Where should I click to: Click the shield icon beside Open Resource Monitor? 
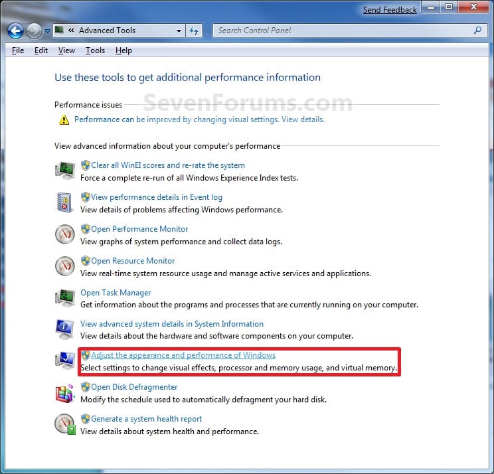point(86,261)
